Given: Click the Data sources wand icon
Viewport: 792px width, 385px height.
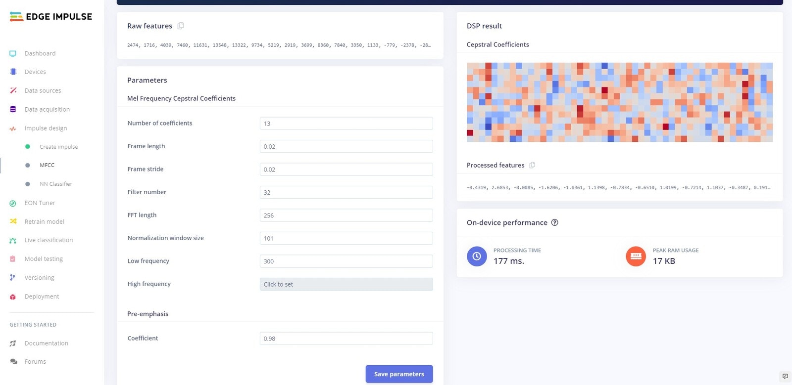Looking at the screenshot, I should tap(13, 90).
